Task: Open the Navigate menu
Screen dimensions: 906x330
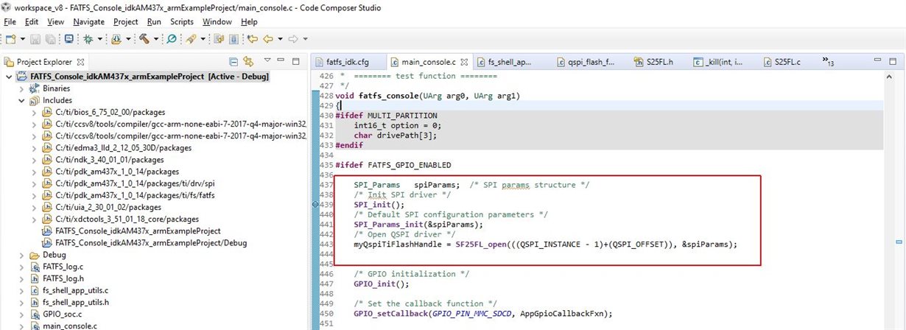Action: pos(88,22)
